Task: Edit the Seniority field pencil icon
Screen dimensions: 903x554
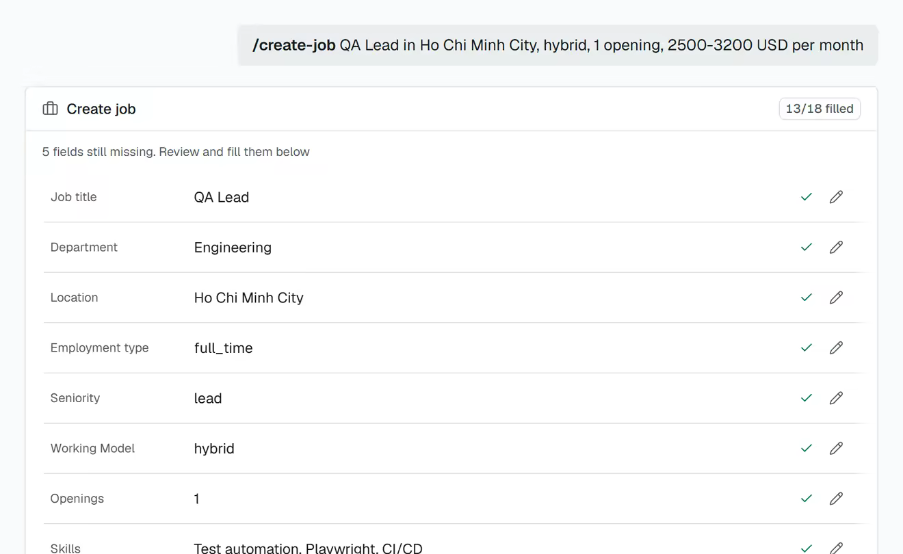Action: 836,398
